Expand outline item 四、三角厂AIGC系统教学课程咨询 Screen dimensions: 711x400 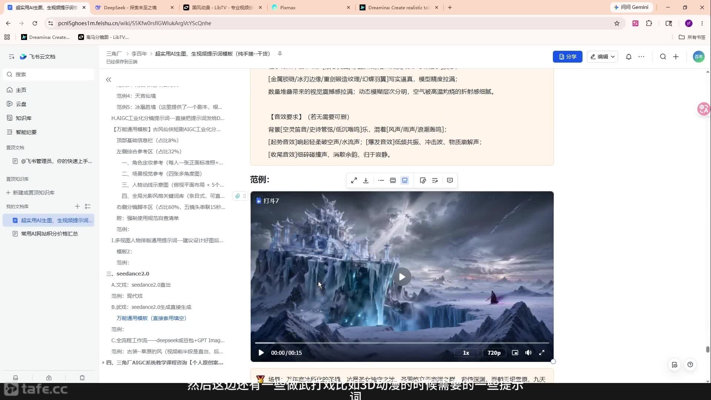(103, 363)
